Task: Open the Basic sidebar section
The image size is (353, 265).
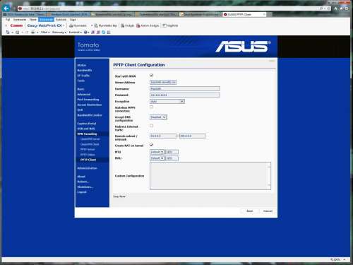Action: (80, 89)
